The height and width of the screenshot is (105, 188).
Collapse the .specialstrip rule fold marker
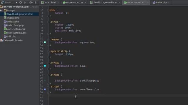pyautogui.click(x=48, y=51)
